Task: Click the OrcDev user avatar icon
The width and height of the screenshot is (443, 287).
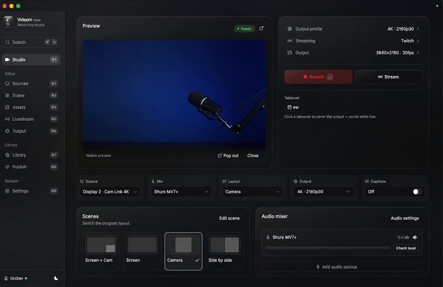Action: (6, 278)
